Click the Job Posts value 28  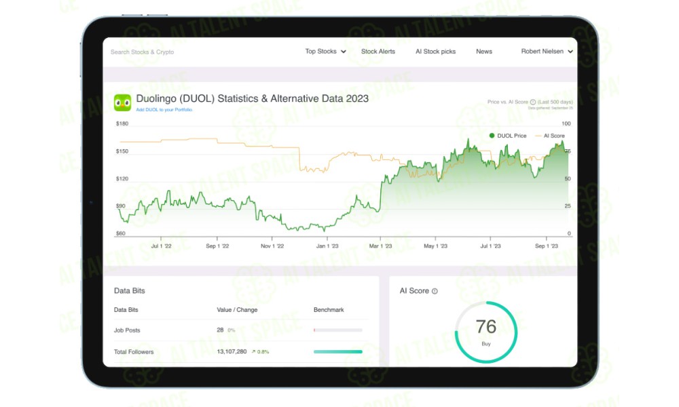[x=220, y=330]
